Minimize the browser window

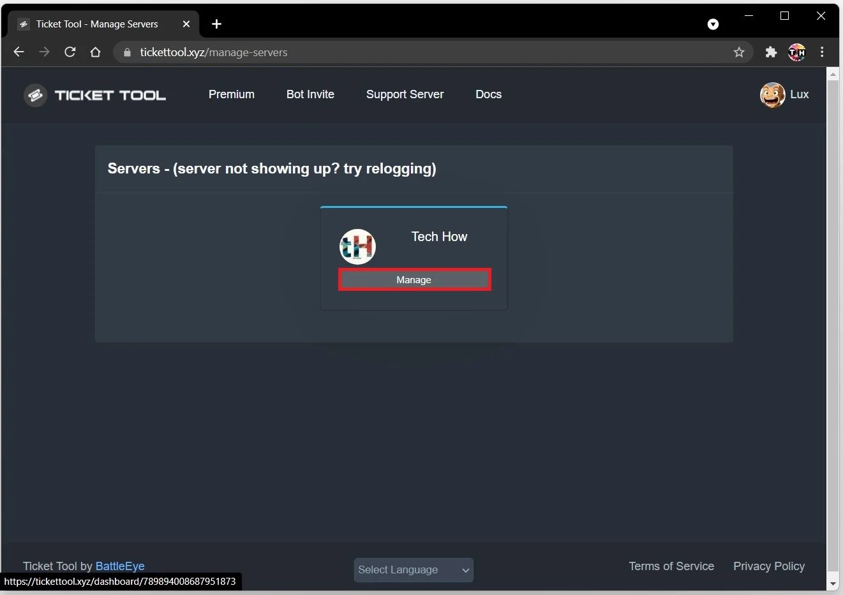point(749,16)
